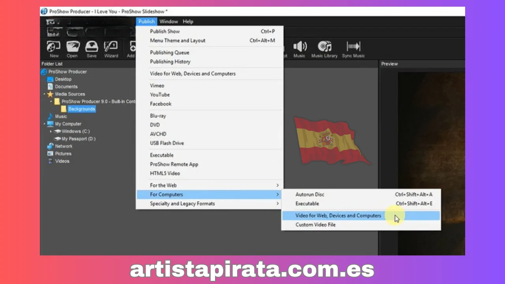Click the Network icon in Folder List
The height and width of the screenshot is (284, 505).
(x=50, y=146)
